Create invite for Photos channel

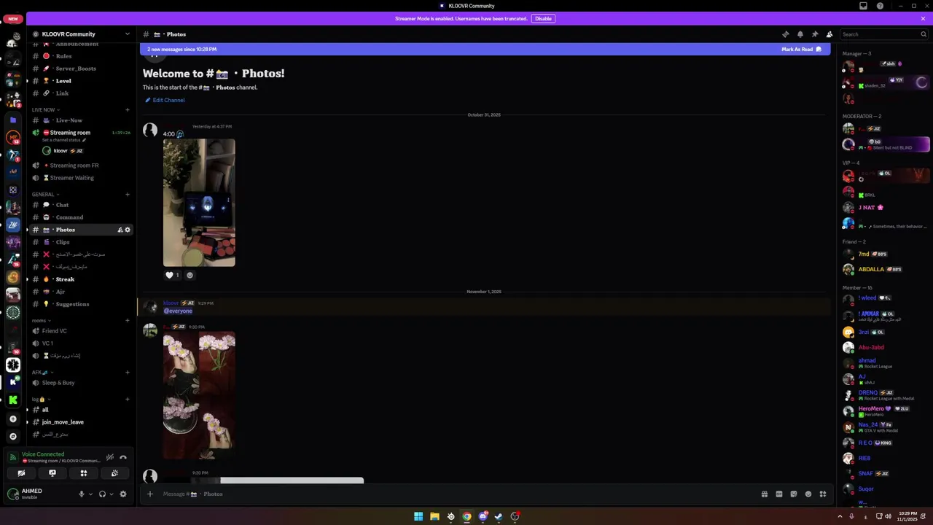pos(120,230)
